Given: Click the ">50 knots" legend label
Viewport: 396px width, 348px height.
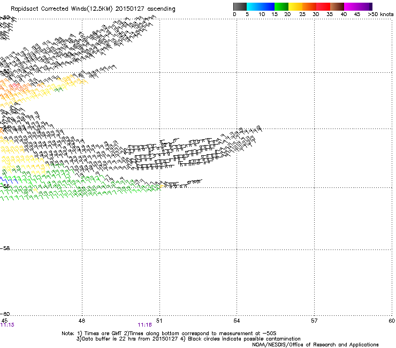Looking at the screenshot, I should pyautogui.click(x=380, y=14).
